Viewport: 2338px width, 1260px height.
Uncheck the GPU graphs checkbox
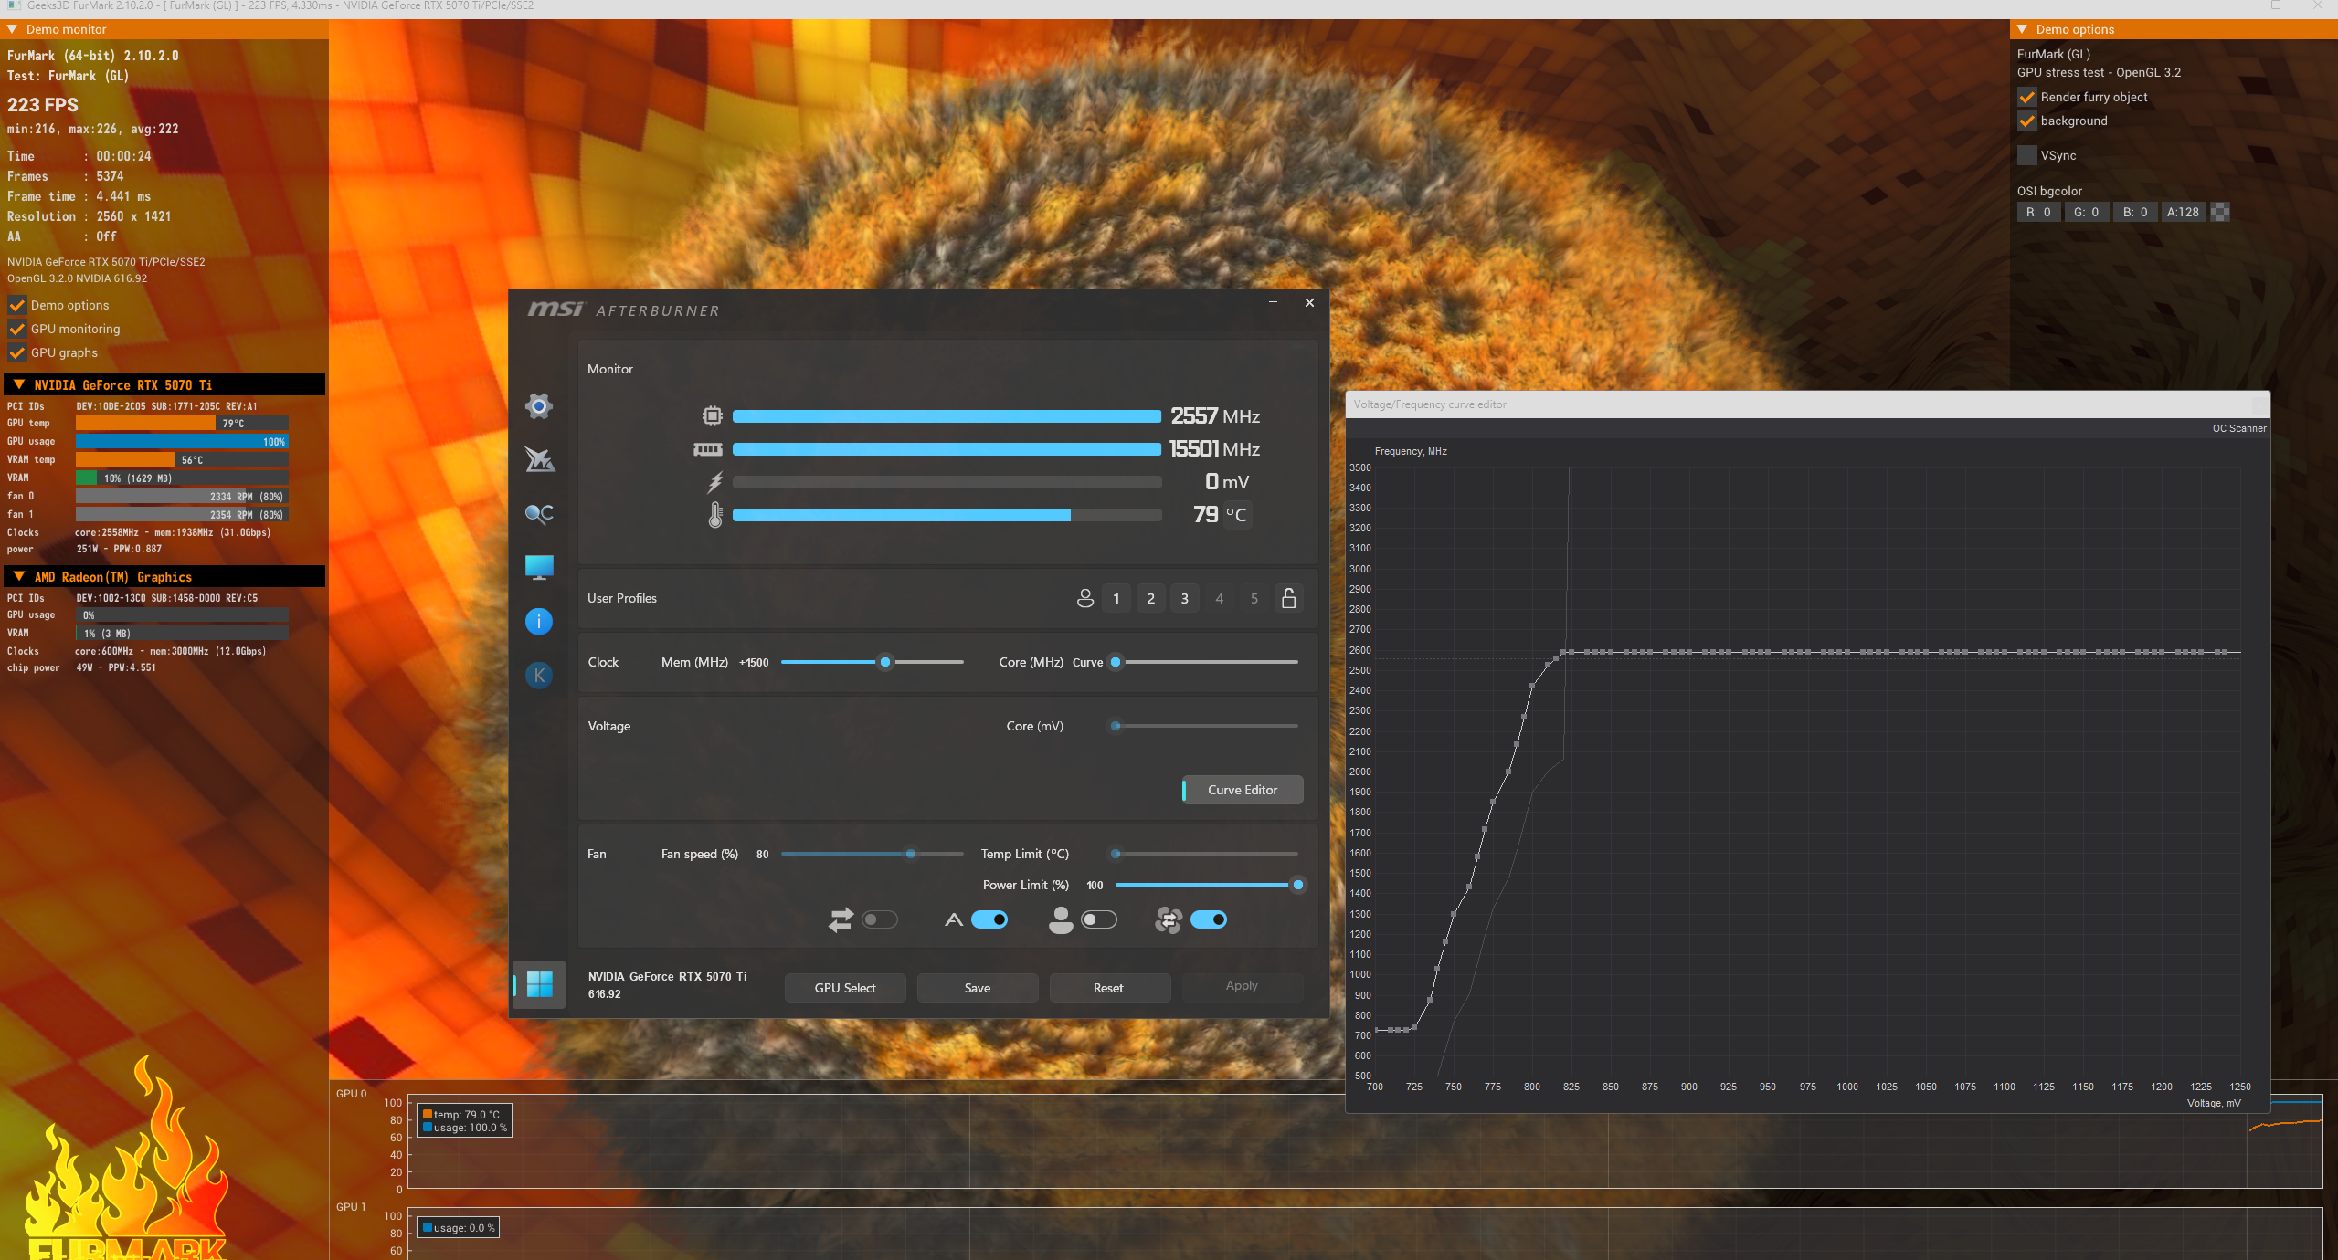[16, 352]
